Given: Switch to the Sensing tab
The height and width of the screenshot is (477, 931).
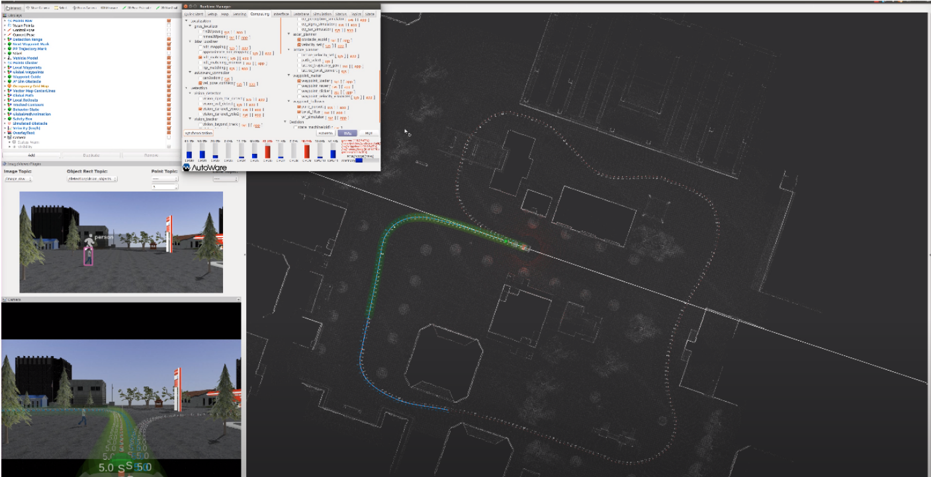Looking at the screenshot, I should tap(240, 14).
